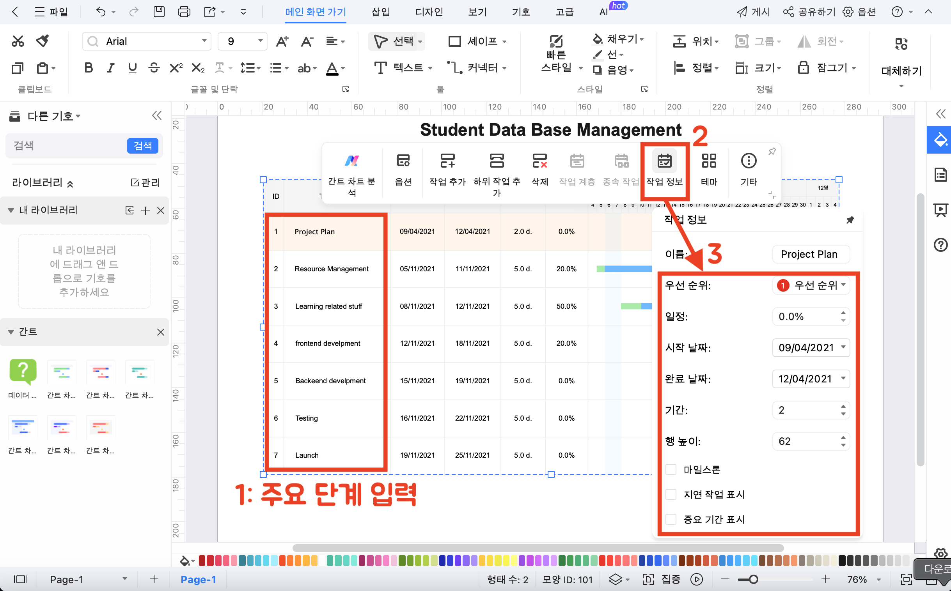
Task: Collapse the 내 라이브러리 section
Action: 11,211
